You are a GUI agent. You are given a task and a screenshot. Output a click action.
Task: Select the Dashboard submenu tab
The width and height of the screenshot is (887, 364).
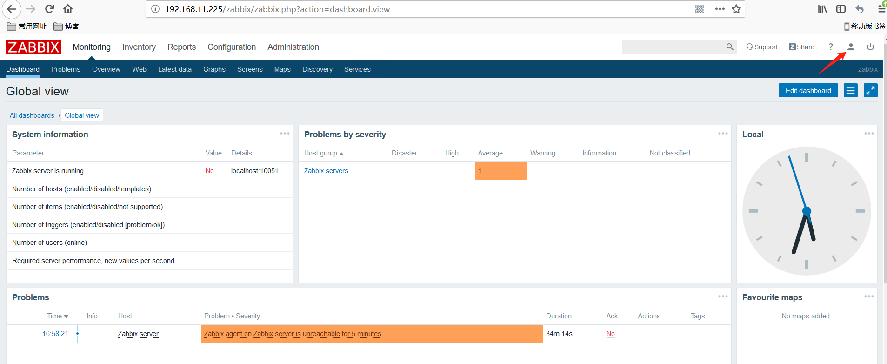point(23,69)
